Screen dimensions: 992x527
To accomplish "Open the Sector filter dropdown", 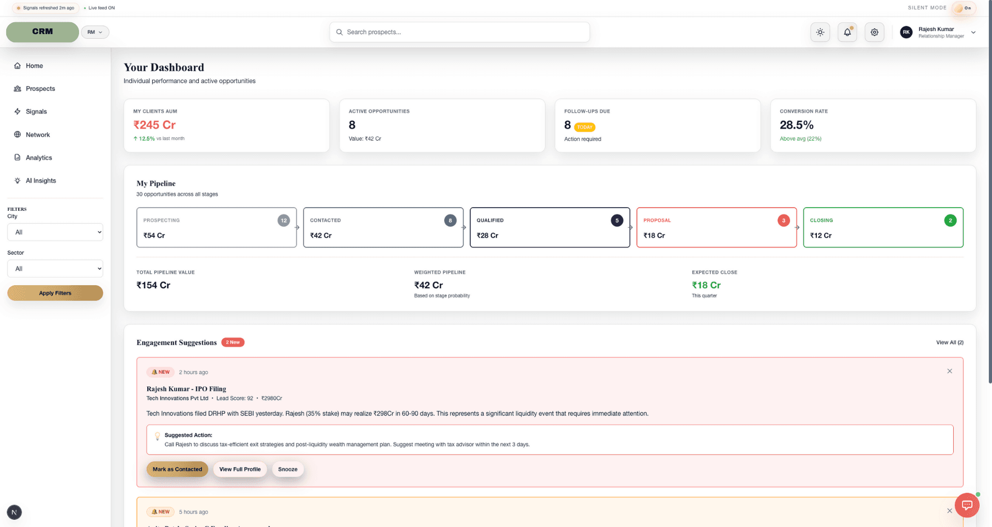I will [55, 268].
